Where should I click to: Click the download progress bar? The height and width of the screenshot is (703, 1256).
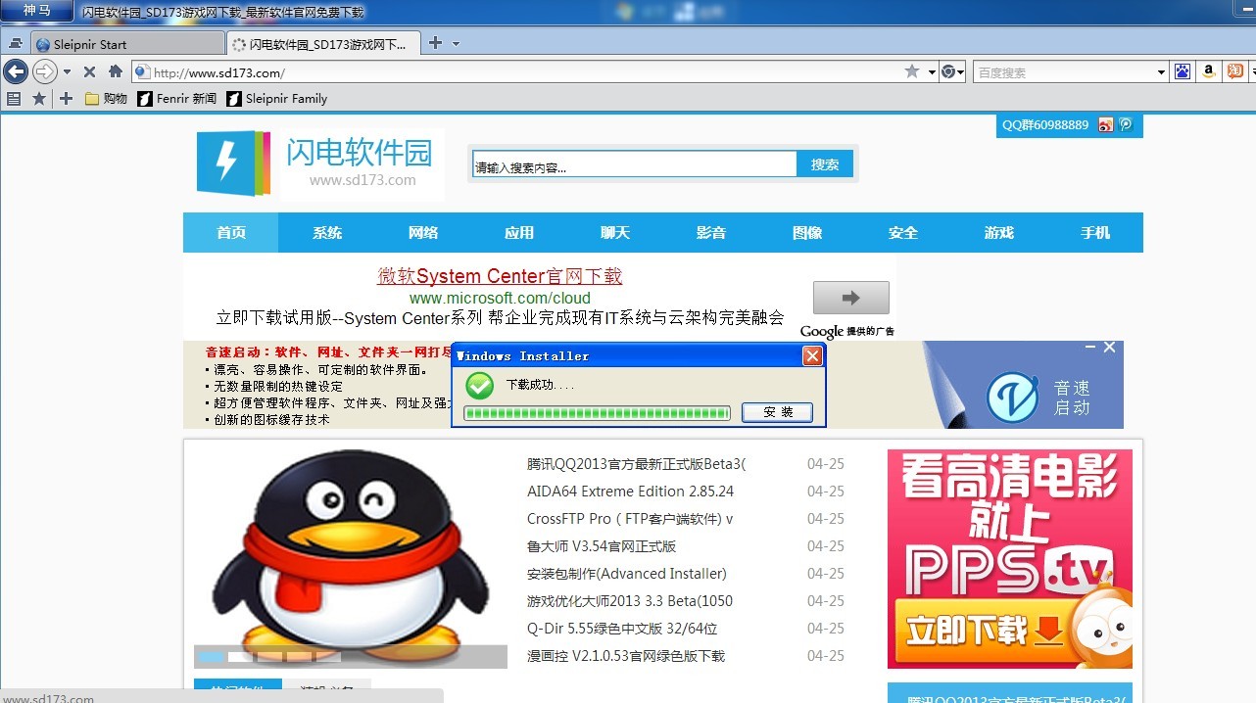click(597, 413)
